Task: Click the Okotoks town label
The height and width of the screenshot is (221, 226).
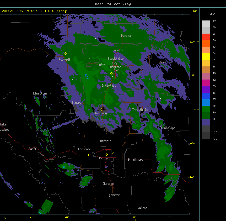Action: click(x=108, y=184)
